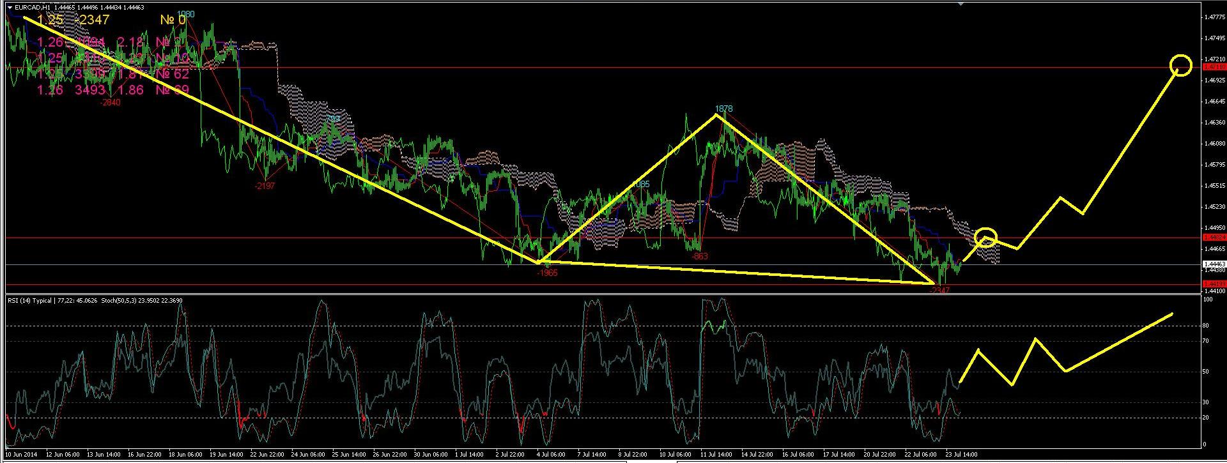Click the red 1.44133 price level tag

pyautogui.click(x=1214, y=284)
